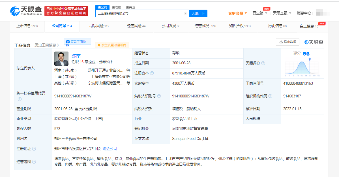Click the 曾用名 value 郑州三全食品股份有限公司
This screenshot has height=177, width=339.
(76, 138)
